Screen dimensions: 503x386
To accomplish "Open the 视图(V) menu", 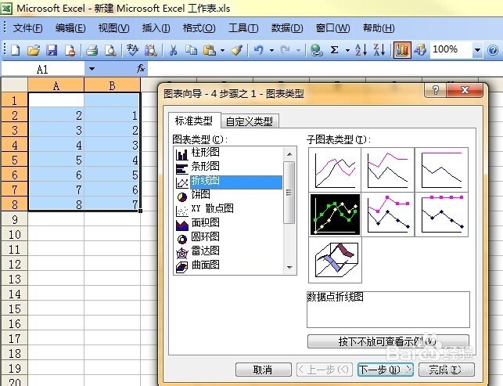I will pyautogui.click(x=113, y=28).
